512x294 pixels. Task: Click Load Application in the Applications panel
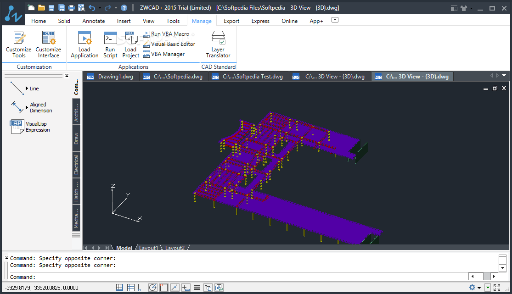click(84, 44)
